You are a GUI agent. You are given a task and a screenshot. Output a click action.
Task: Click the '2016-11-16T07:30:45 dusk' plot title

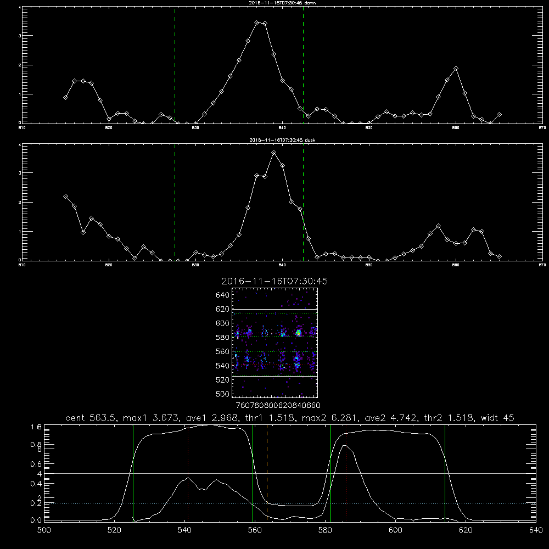click(x=283, y=140)
